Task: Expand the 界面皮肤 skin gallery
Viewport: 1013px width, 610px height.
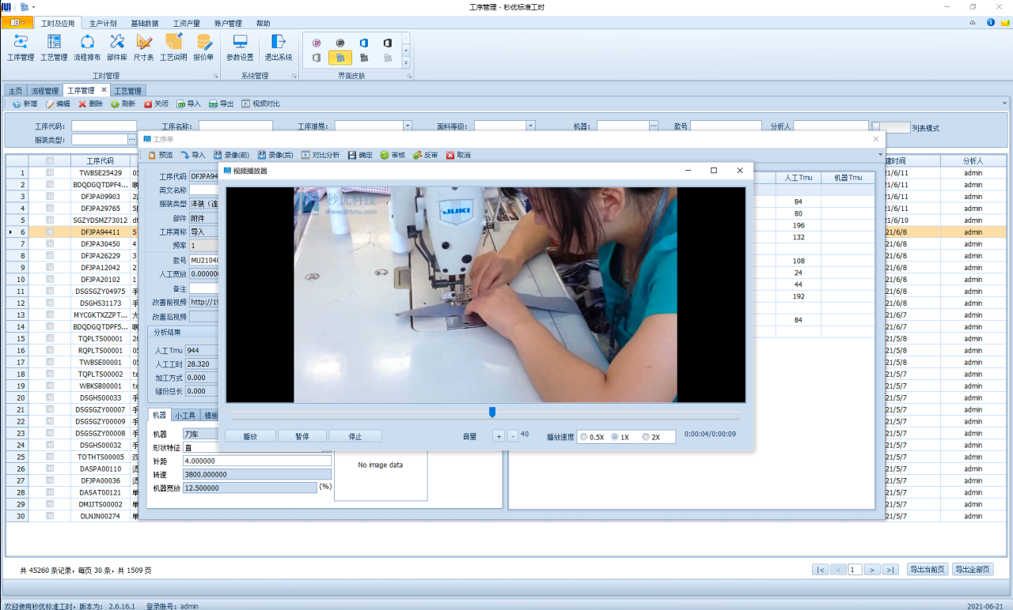Action: tap(406, 62)
